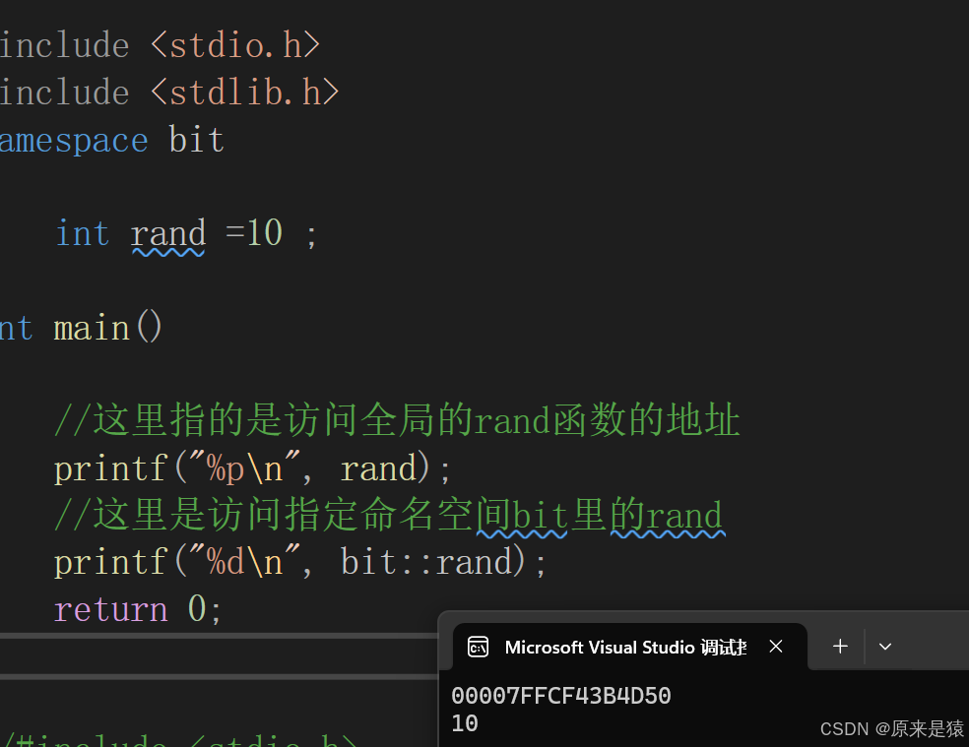Click the CSDN @原来是猿 watermark text
The height and width of the screenshot is (747, 969).
[x=891, y=728]
